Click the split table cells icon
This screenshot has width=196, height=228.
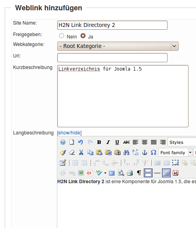[x=157, y=163]
